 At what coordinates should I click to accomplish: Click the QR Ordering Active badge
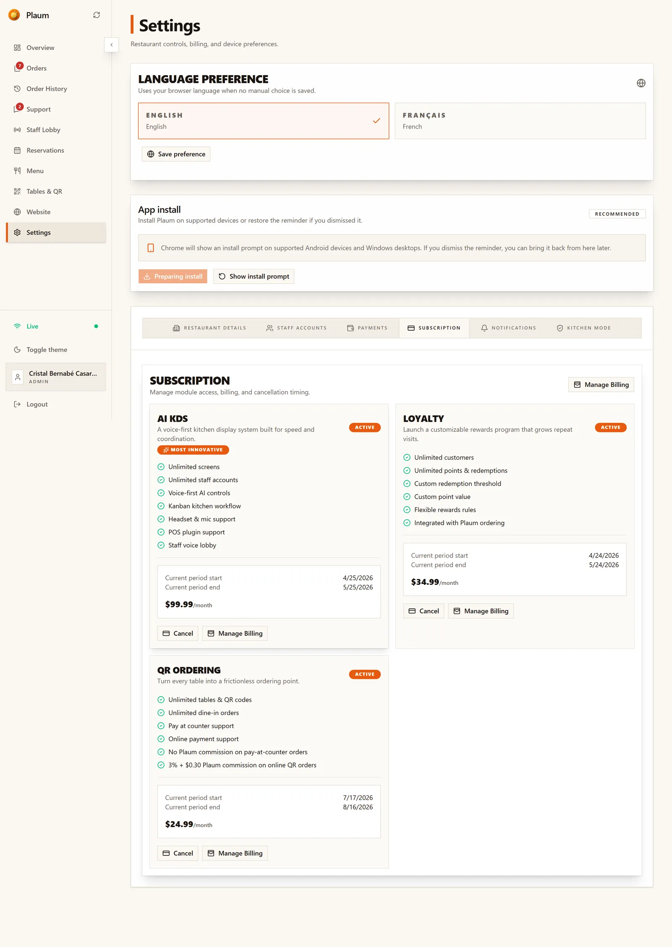pyautogui.click(x=365, y=674)
